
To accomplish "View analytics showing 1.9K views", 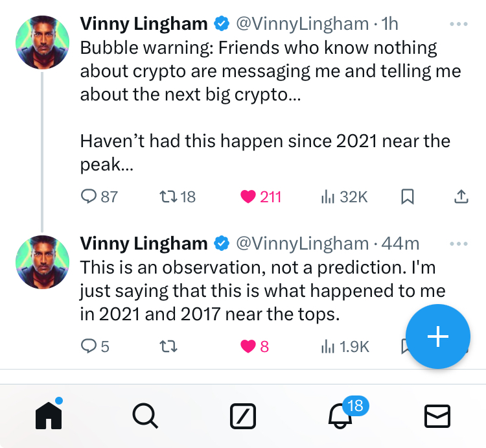I will 328,346.
